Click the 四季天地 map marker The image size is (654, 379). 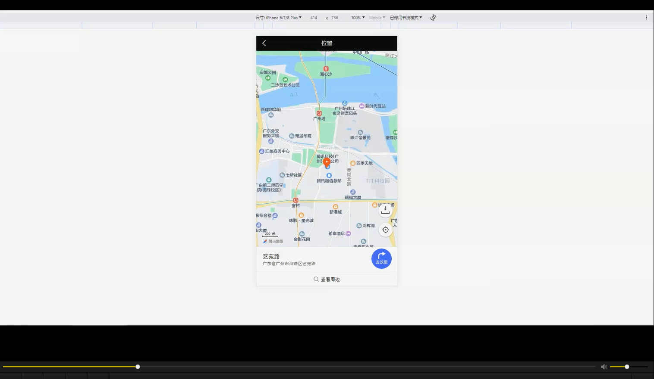(x=353, y=163)
